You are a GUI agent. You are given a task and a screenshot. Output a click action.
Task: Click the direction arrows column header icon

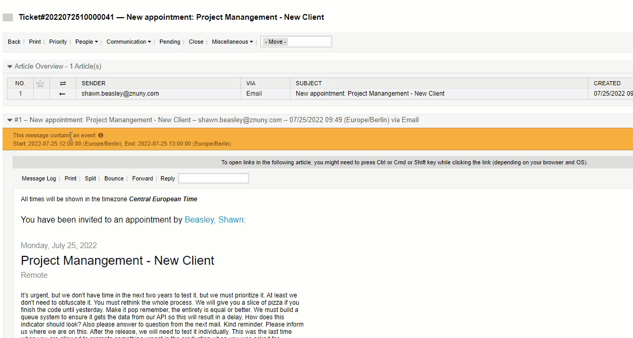tap(63, 83)
